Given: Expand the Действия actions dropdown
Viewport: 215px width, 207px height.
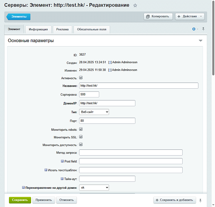Looking at the screenshot, I should 189,16.
